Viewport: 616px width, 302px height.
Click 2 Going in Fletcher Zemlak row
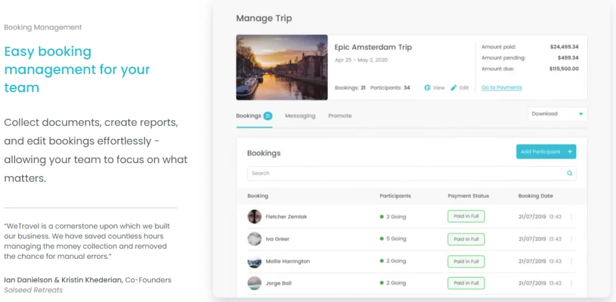(x=393, y=217)
